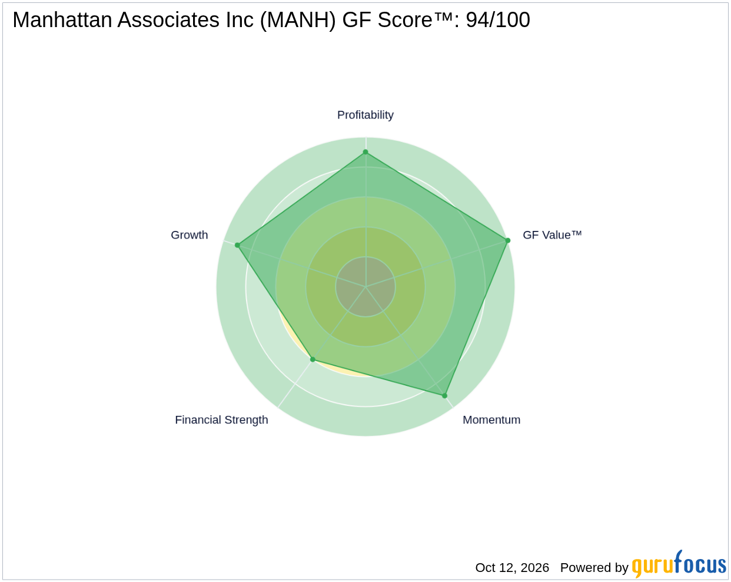Select the Profitability axis label
731x582 pixels.
365,115
